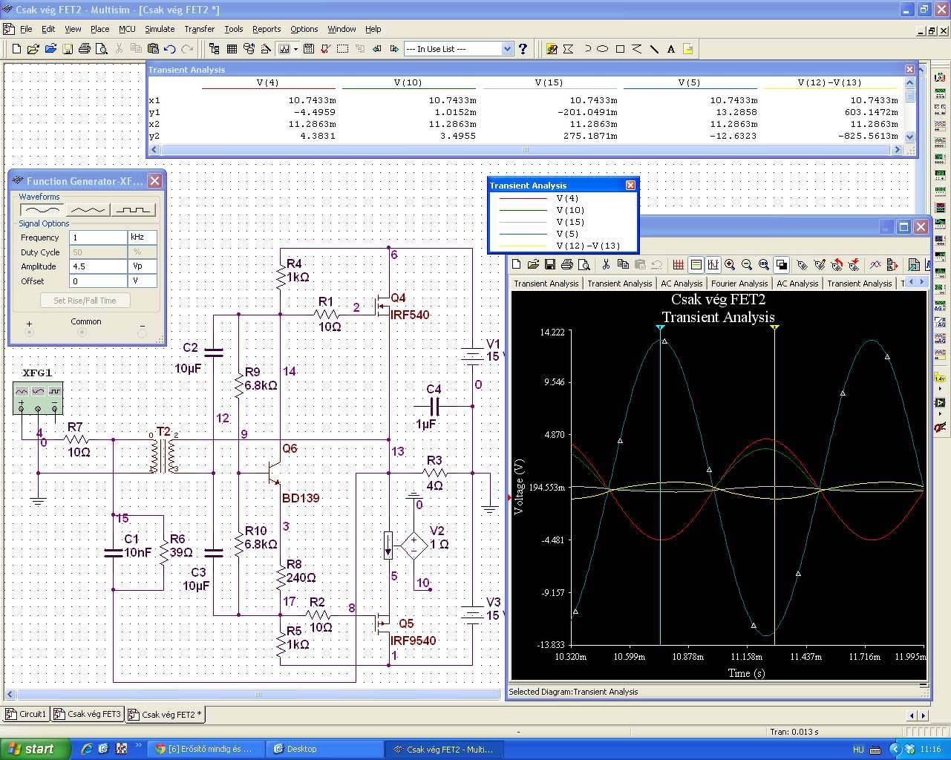Click the zoom in icon in Grapher
Screen dimensions: 951x760
click(730, 264)
